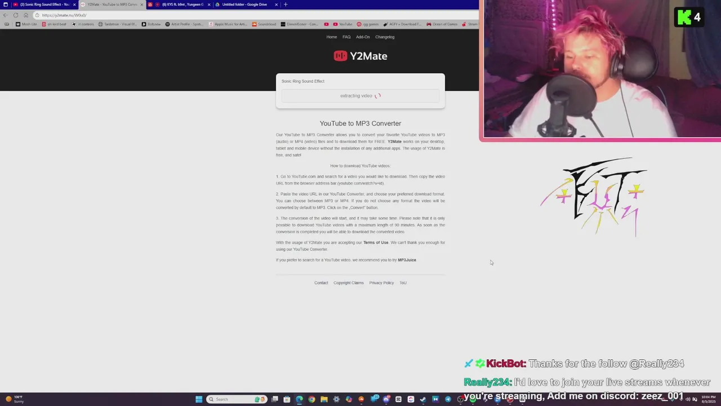Image resolution: width=721 pixels, height=406 pixels.
Task: Open CapCut from the taskbar
Action: click(398, 399)
